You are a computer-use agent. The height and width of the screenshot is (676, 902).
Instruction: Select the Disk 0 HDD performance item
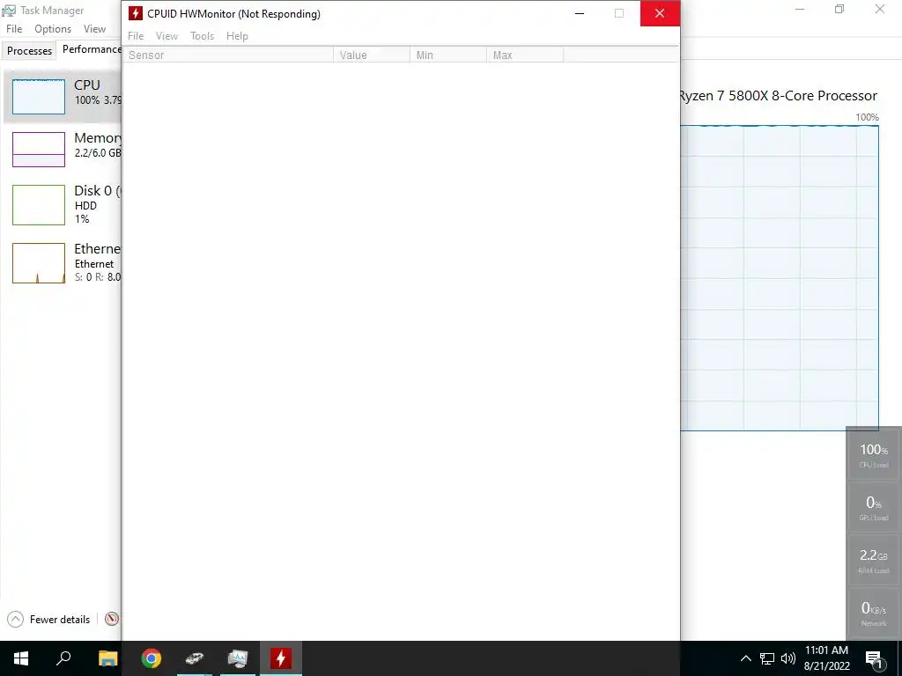[x=63, y=204]
